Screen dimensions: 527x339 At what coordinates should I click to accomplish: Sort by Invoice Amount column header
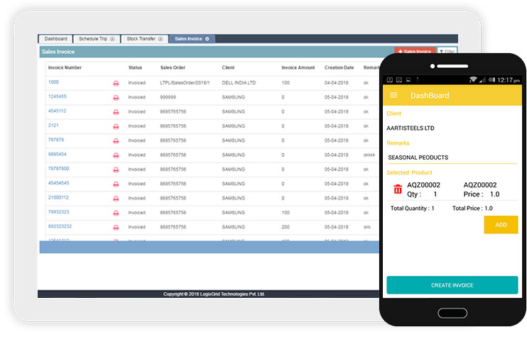[x=298, y=67]
